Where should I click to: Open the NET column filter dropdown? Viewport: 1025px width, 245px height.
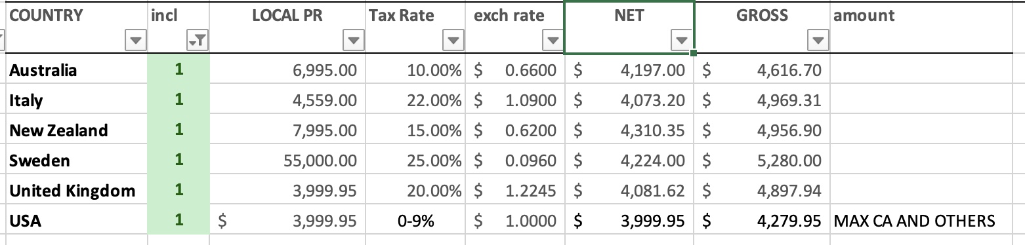(x=681, y=41)
